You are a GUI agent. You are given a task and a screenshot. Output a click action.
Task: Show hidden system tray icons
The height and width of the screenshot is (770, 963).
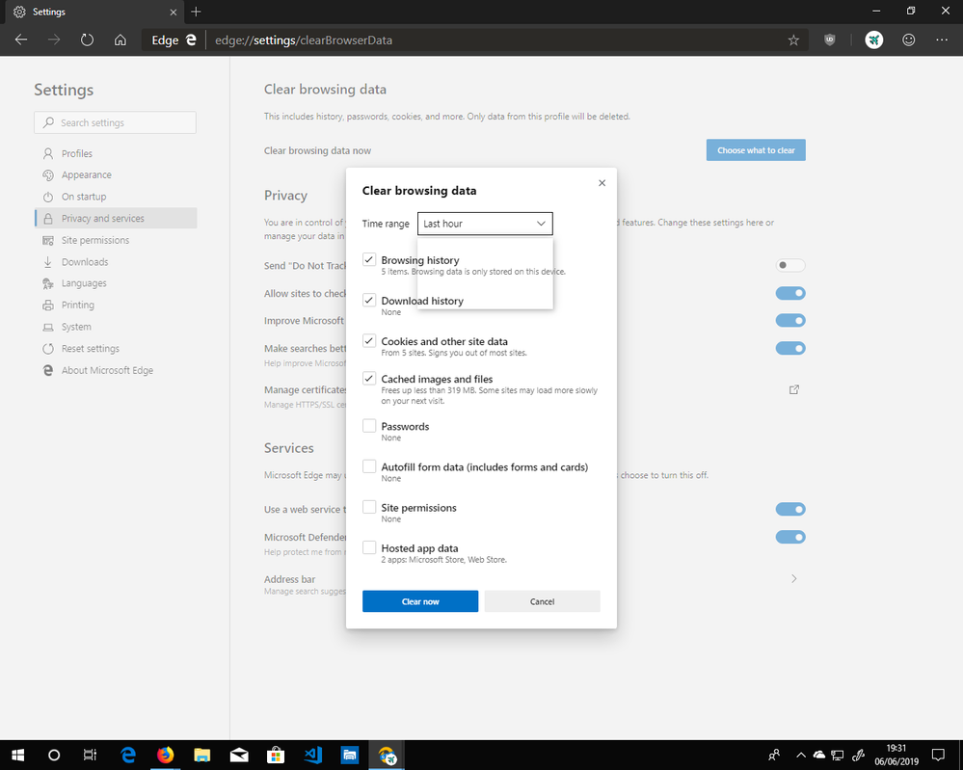(x=801, y=755)
